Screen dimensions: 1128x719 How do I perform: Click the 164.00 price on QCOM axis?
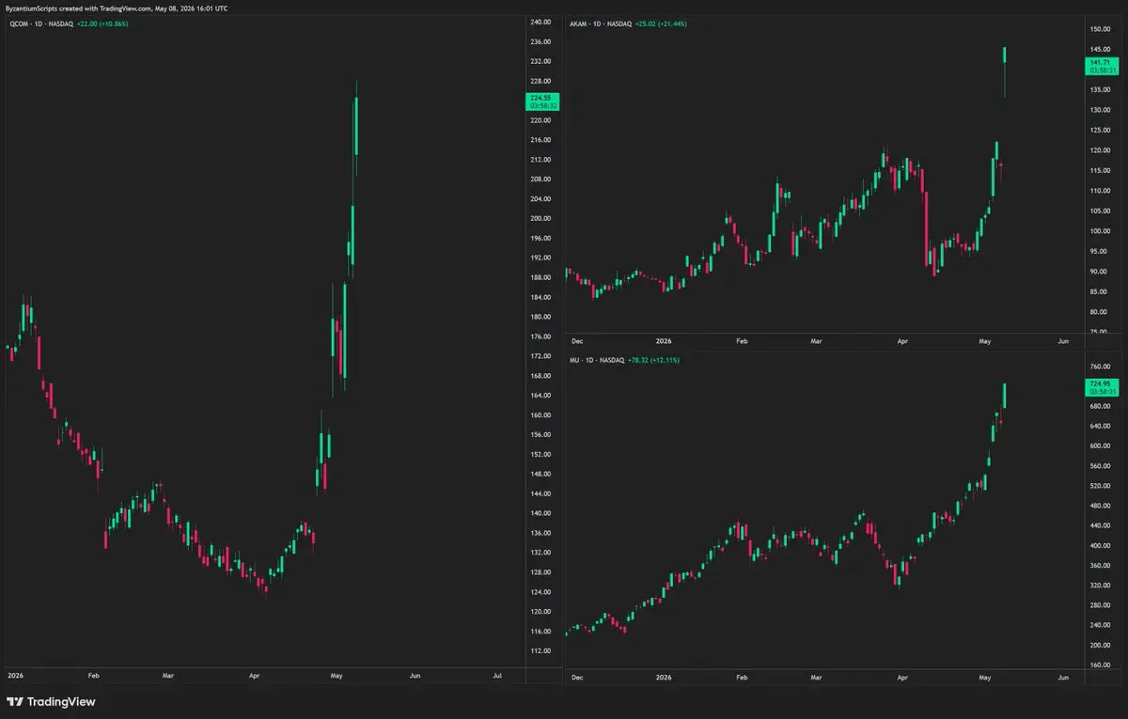point(540,396)
